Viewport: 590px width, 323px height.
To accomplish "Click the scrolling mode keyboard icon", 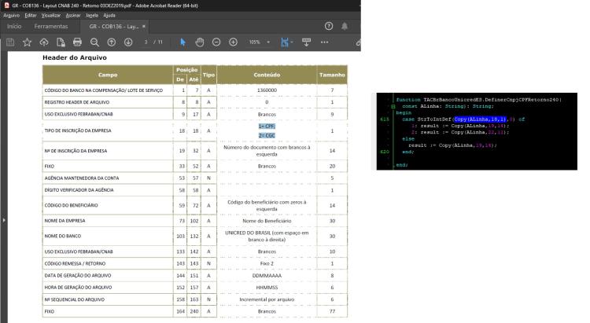I will coord(306,42).
